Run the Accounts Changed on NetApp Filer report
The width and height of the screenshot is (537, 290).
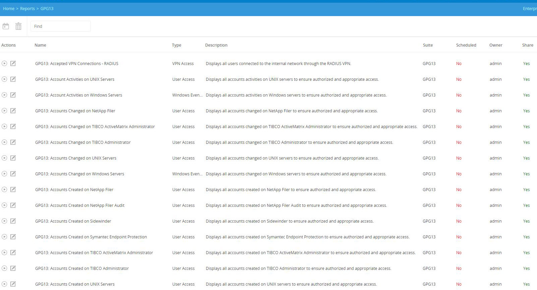pos(4,111)
